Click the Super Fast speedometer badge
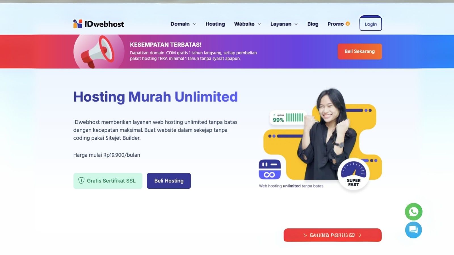Viewport: 454px width, 255px height. pos(354,174)
